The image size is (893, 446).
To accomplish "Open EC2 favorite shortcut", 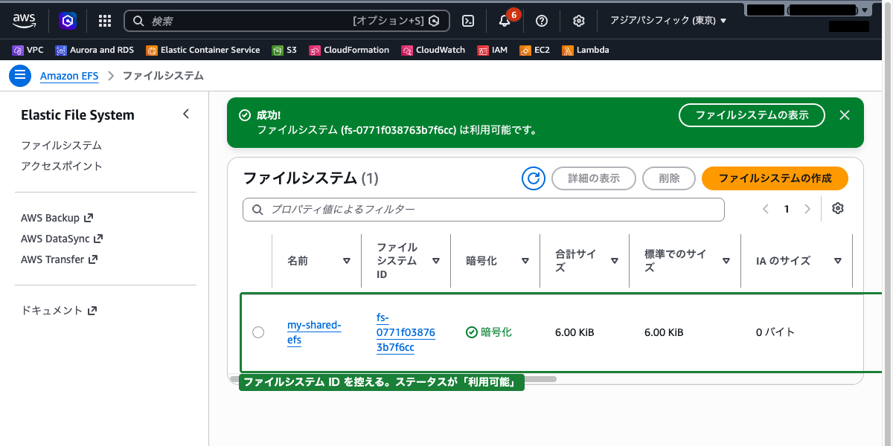I will point(535,50).
